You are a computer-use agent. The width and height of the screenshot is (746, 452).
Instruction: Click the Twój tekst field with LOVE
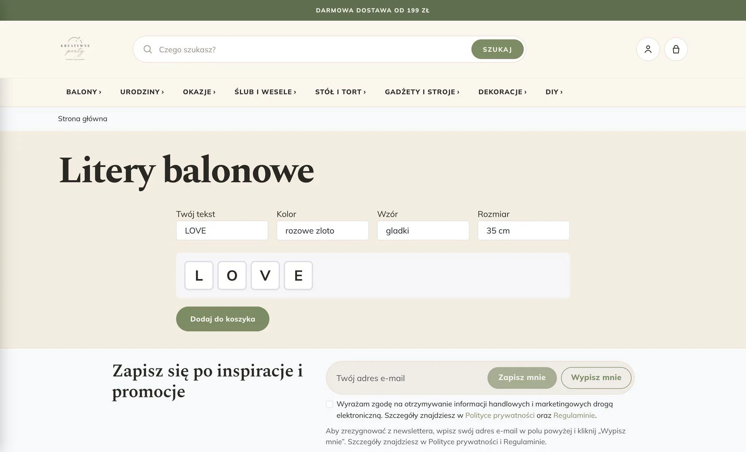click(x=222, y=230)
